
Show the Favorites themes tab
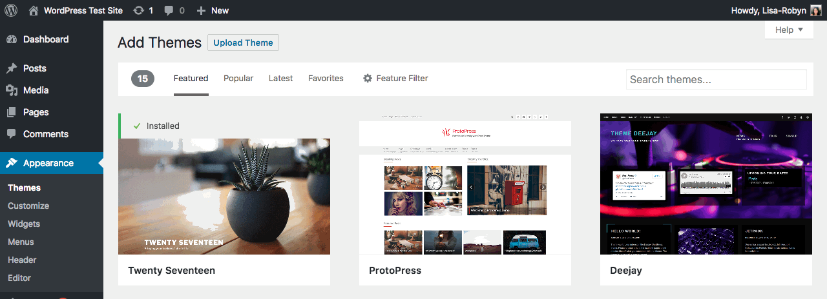(x=326, y=78)
